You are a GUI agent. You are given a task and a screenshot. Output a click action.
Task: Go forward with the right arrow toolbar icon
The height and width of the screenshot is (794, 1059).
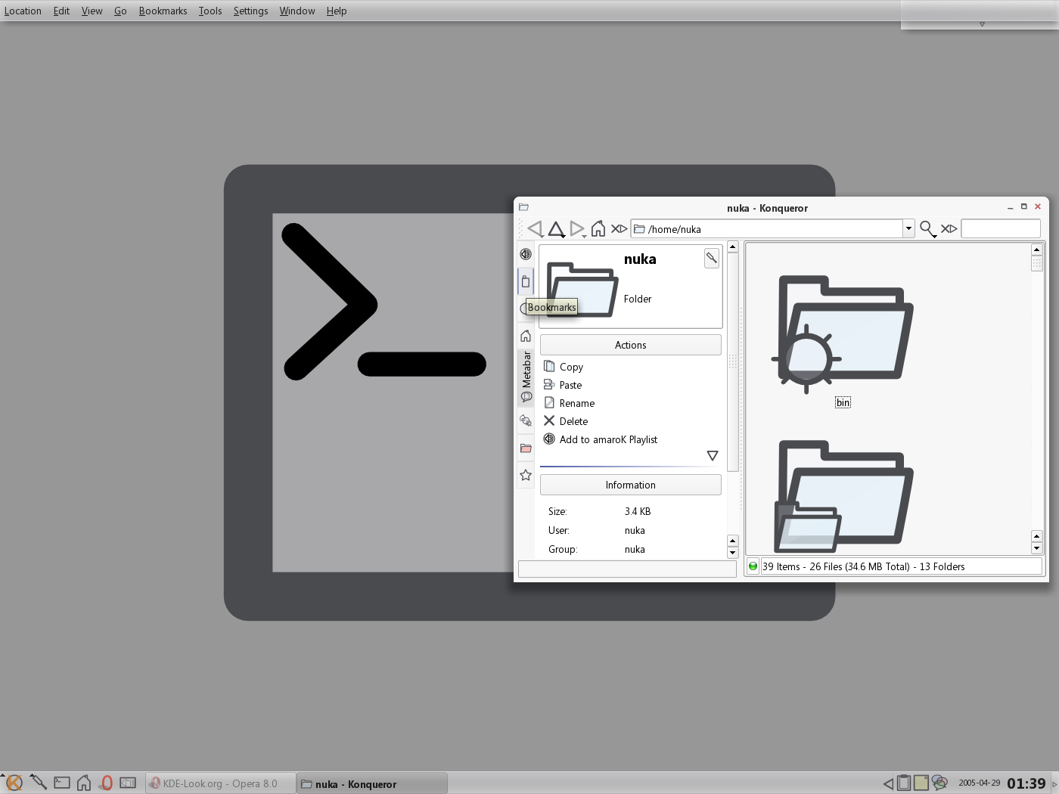pos(577,228)
